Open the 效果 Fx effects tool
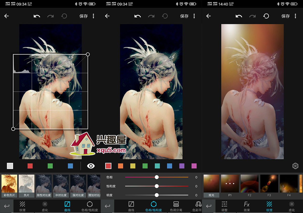The width and height of the screenshot is (303, 213). [247, 206]
